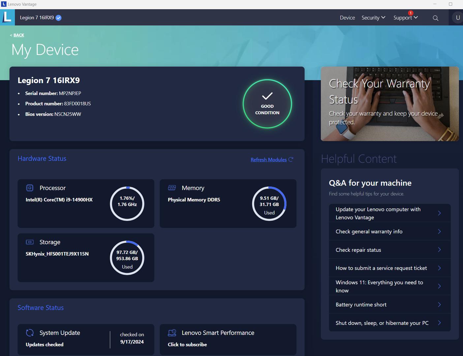Screen dimensions: 463x356
Task: Open Battery runtime short article
Action: [389, 305]
